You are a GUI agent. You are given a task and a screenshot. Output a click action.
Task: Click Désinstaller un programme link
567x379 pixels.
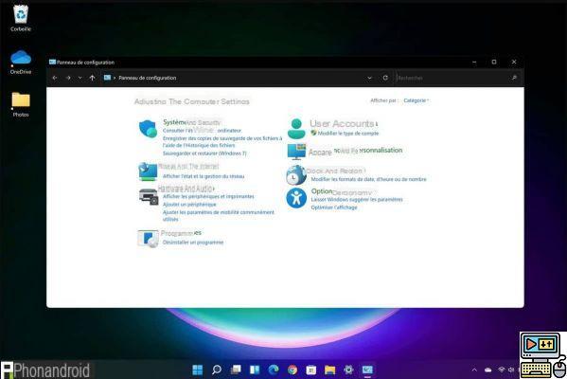tap(193, 243)
